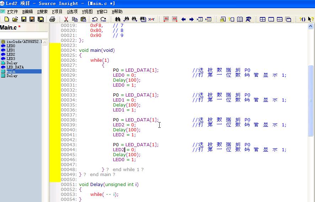Open the book icon in the toolbar

coord(240,19)
